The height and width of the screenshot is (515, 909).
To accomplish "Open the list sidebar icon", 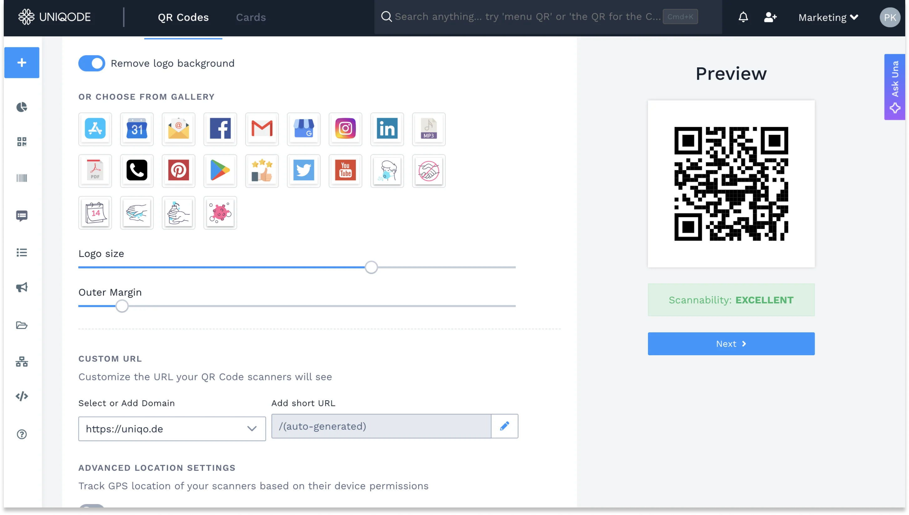I will 22,252.
